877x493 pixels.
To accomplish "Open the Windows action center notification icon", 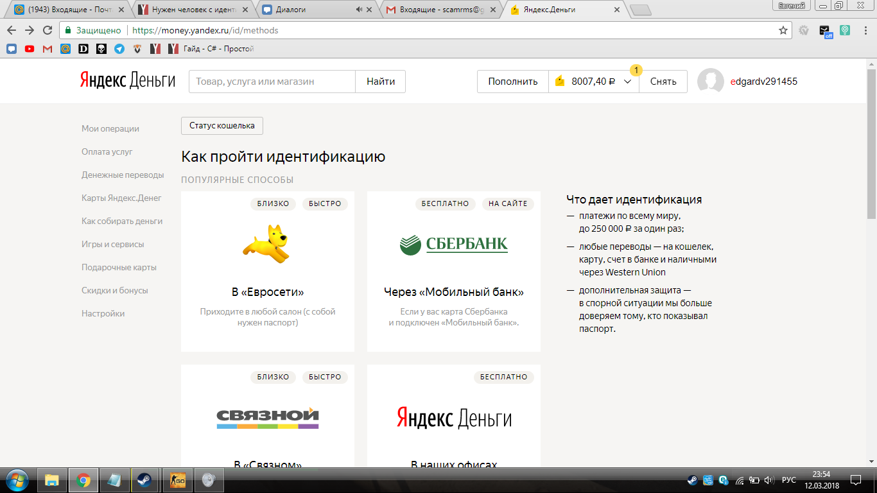I will (x=855, y=480).
